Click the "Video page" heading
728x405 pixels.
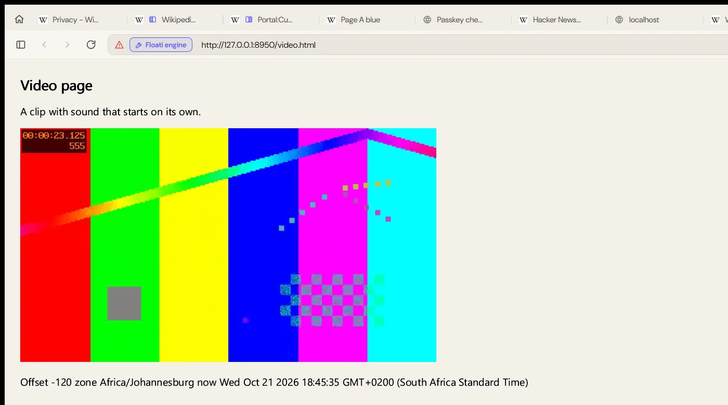(x=56, y=86)
